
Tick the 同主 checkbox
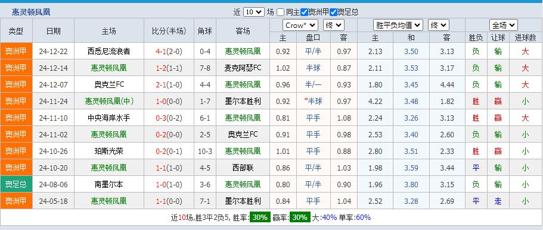[x=281, y=12]
